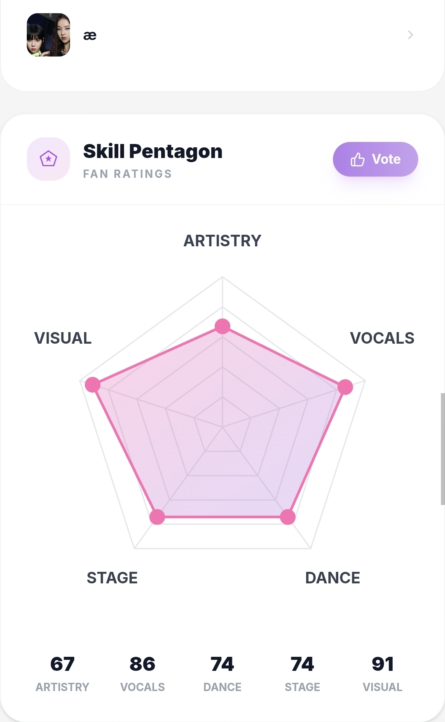
Task: Click the Visual data point on chart
Action: [x=93, y=385]
